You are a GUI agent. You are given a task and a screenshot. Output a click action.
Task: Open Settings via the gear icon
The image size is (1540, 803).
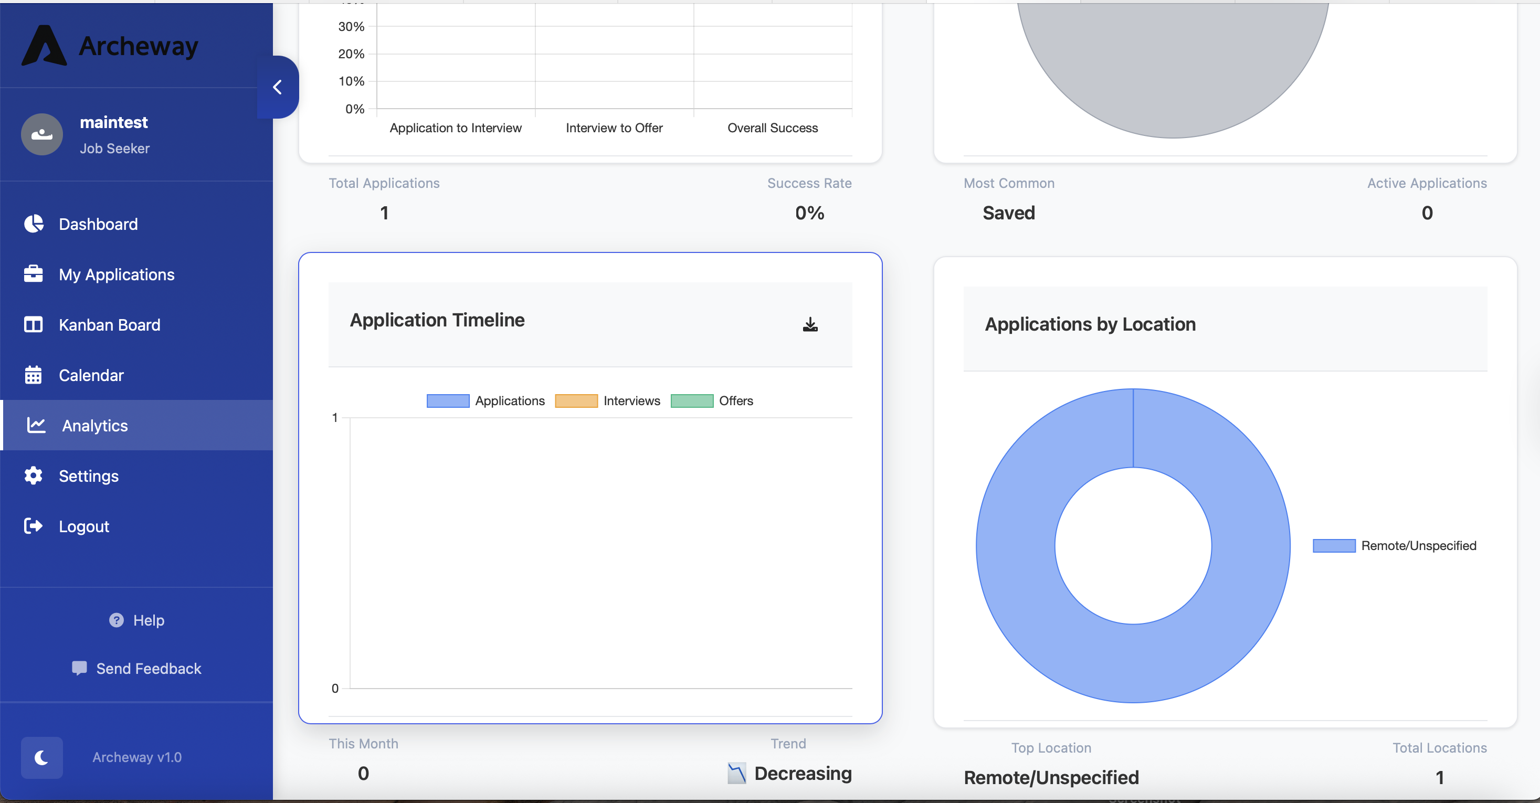(x=34, y=476)
